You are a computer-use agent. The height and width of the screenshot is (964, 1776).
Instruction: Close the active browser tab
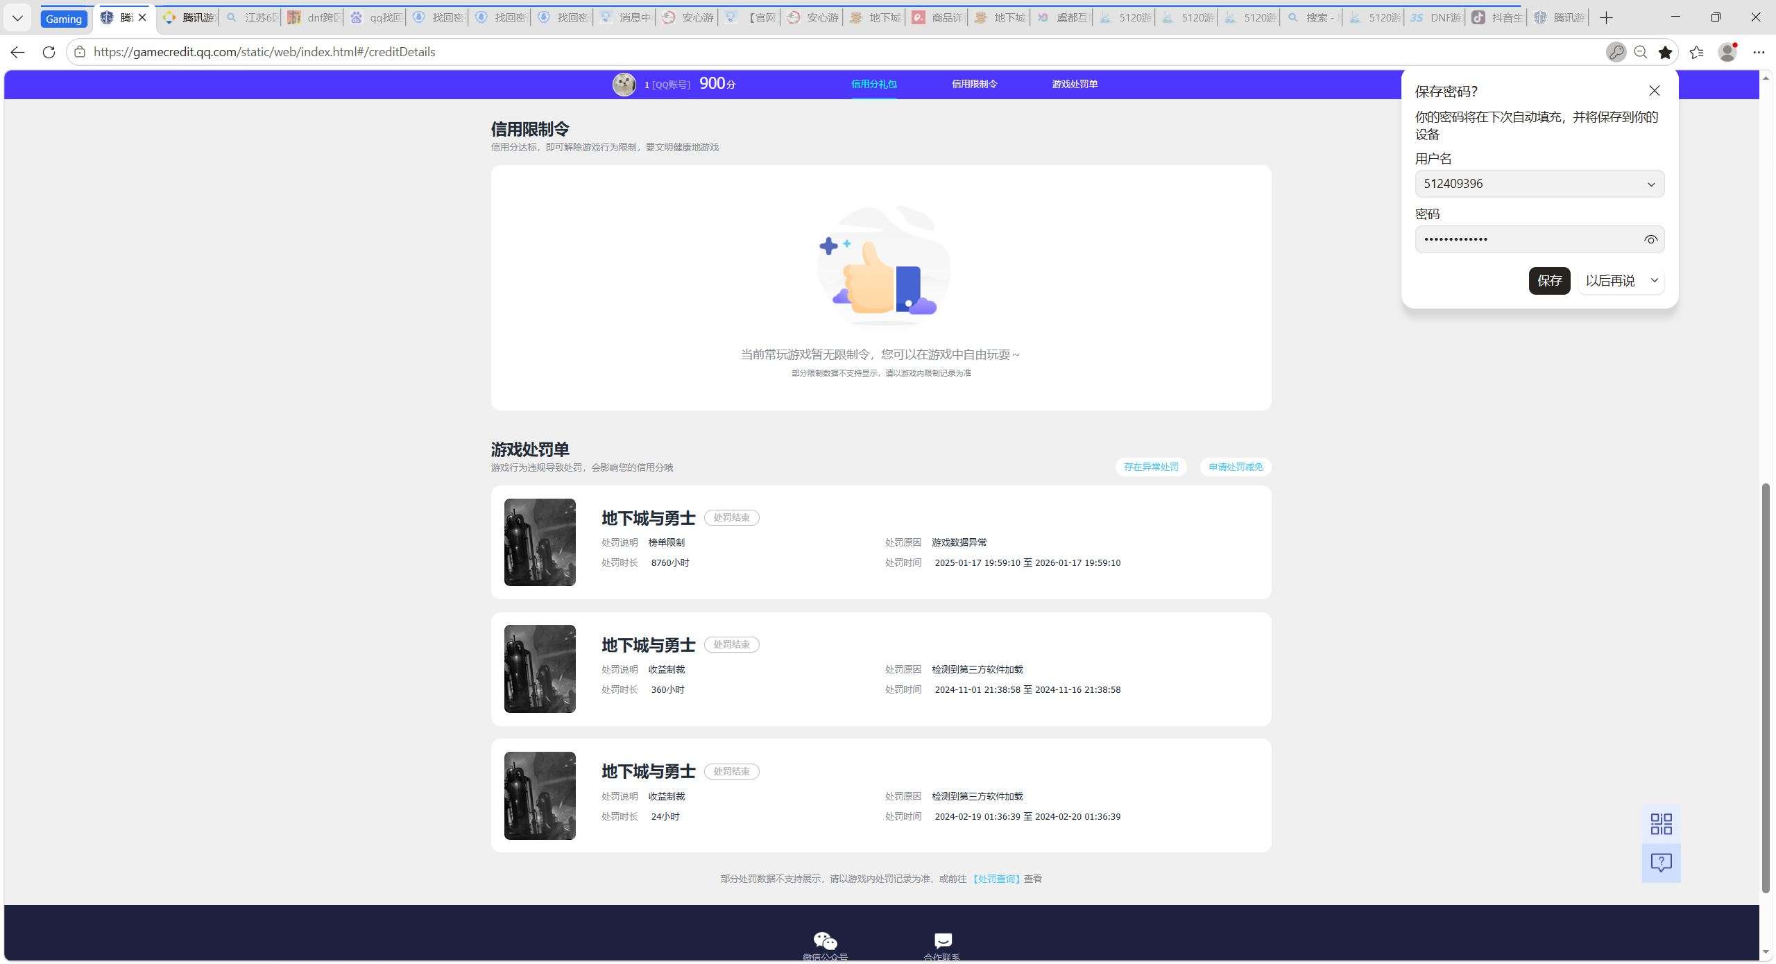[x=142, y=18]
